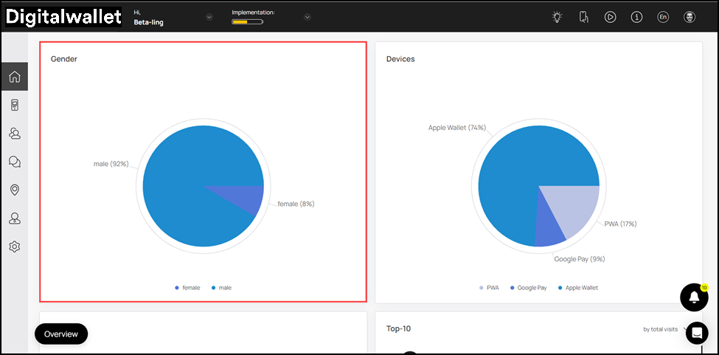Click the info icon in header
Image resolution: width=719 pixels, height=355 pixels.
click(x=636, y=17)
